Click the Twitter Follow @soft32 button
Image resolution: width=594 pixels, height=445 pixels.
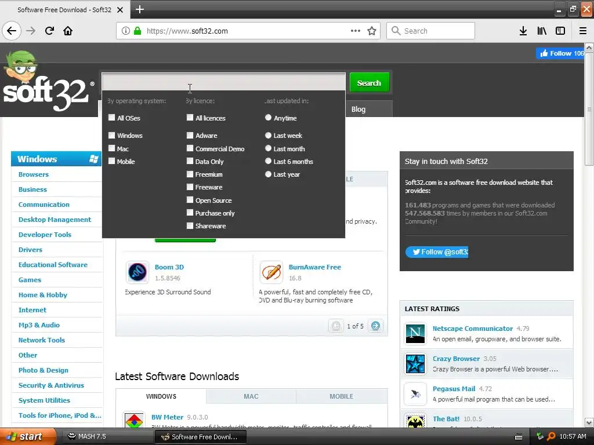[x=437, y=252]
